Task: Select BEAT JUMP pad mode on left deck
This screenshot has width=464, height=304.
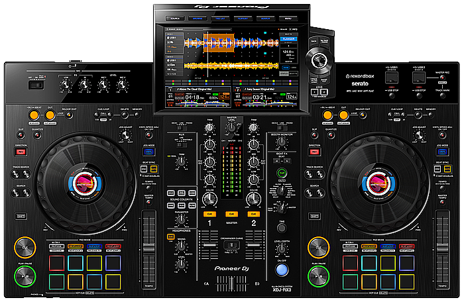Action: coord(113,246)
